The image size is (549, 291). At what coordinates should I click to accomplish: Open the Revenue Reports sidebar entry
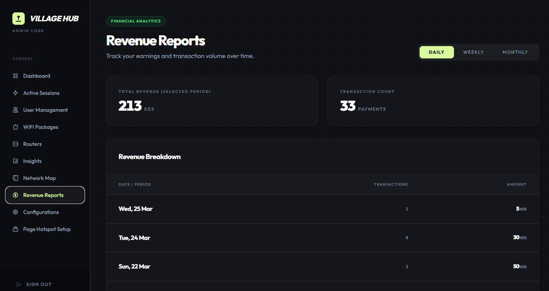tap(42, 195)
